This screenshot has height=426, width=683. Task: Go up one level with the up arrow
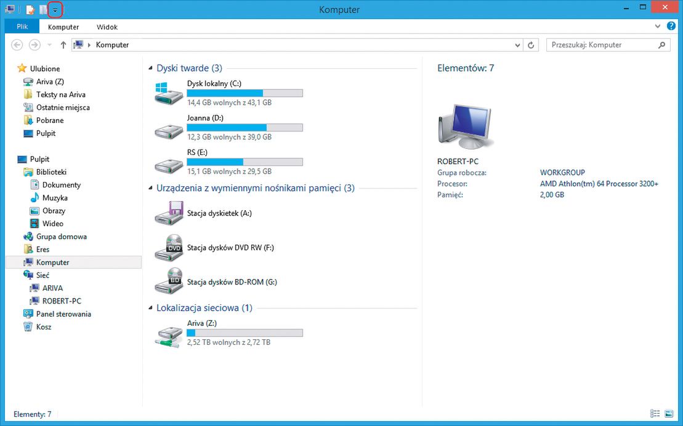coord(63,45)
